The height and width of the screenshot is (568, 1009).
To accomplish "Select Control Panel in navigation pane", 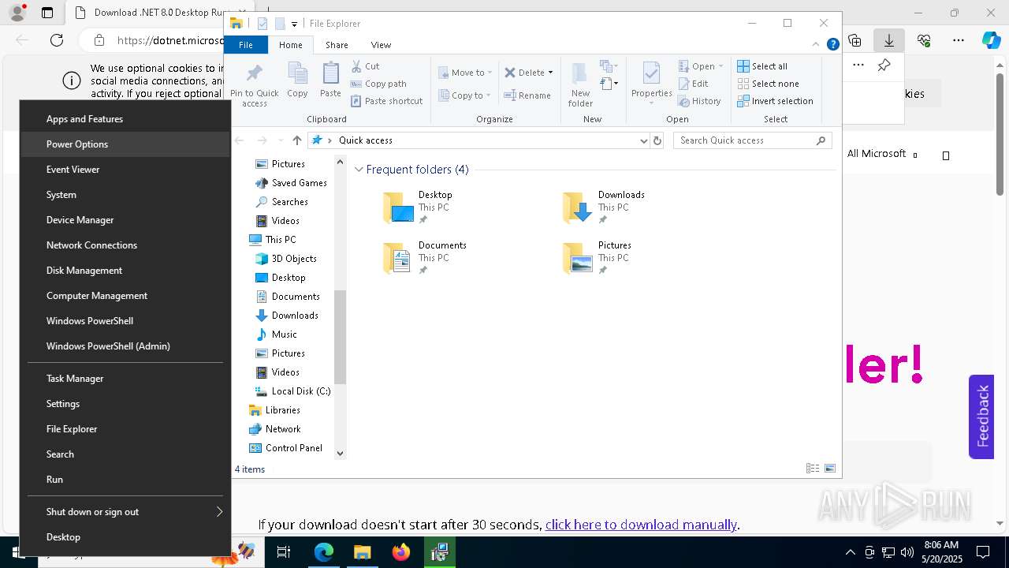I will [x=286, y=448].
